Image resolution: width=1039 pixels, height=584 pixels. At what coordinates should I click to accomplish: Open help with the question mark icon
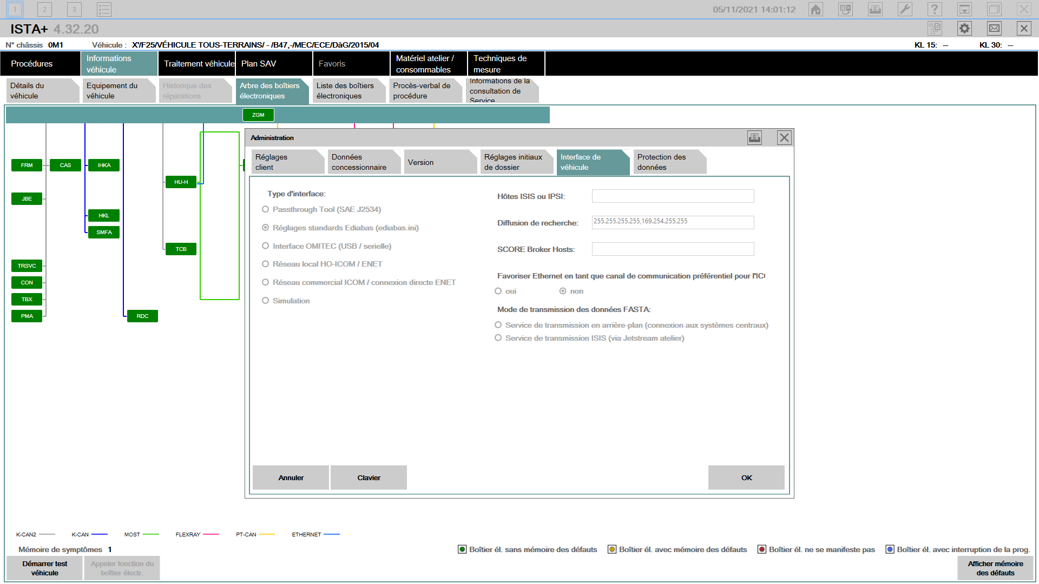coord(935,9)
